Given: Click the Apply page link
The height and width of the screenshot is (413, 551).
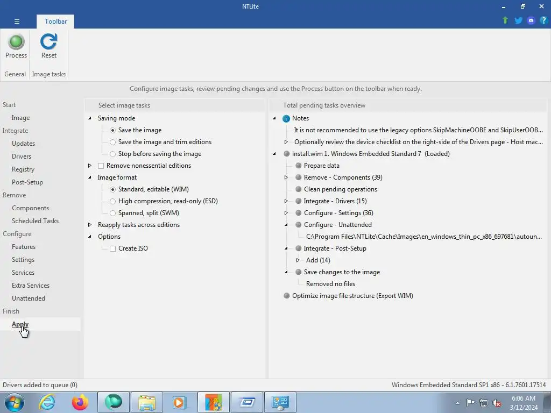Looking at the screenshot, I should (x=20, y=324).
